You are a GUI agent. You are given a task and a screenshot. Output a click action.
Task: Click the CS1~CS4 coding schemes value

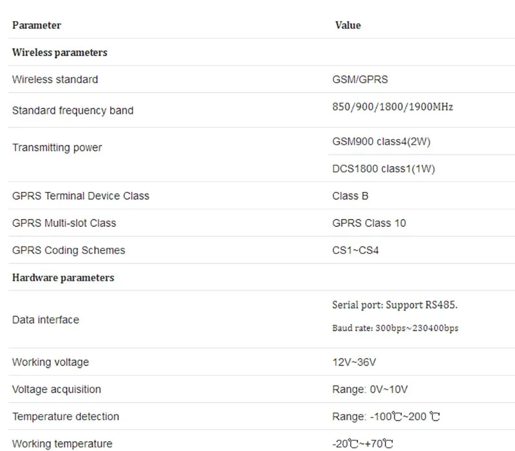(355, 250)
